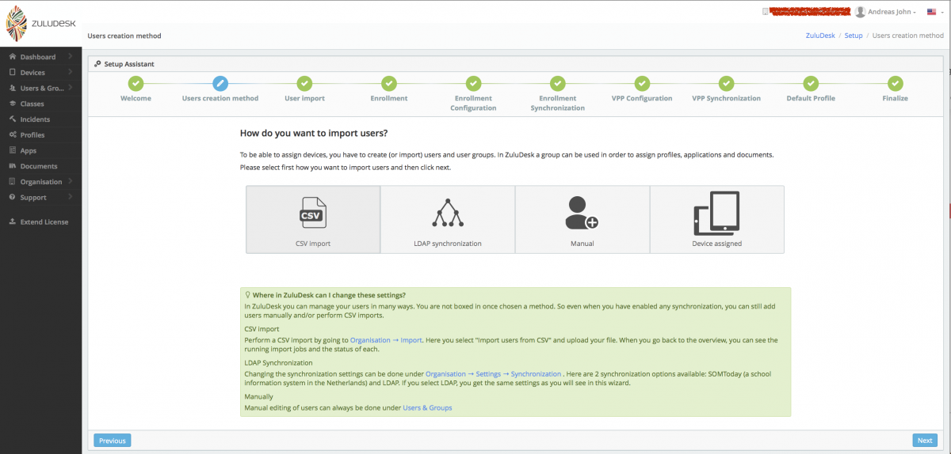951x454 pixels.
Task: Click the ZuluDesk logo
Action: pyautogui.click(x=40, y=24)
